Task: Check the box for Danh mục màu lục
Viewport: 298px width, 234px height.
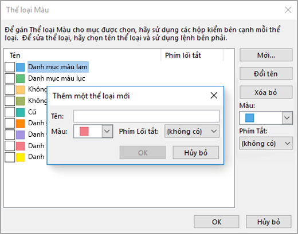Action: point(10,78)
